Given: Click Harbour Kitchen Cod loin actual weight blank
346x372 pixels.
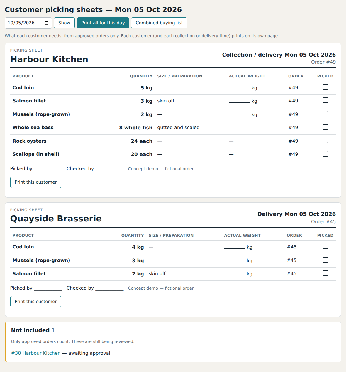Looking at the screenshot, I should click(240, 88).
